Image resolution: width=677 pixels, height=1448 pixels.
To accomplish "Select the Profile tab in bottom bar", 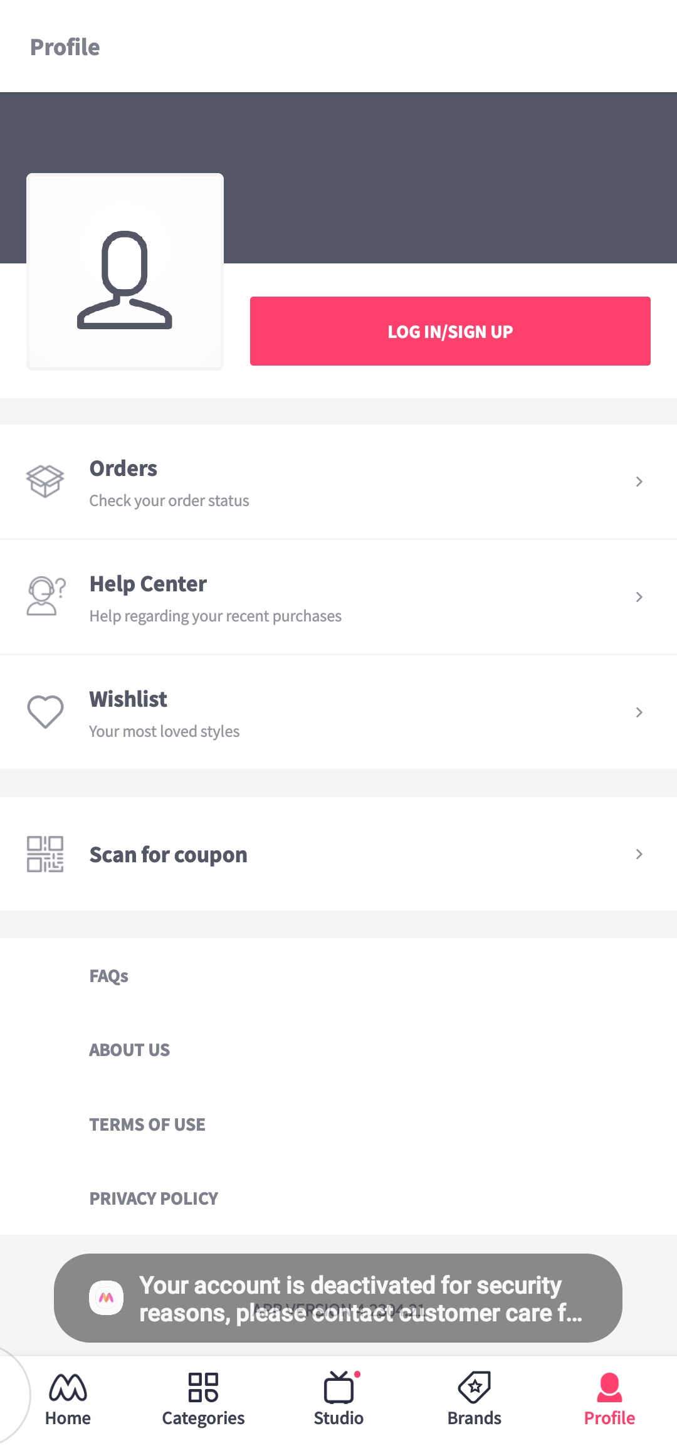I will pos(609,1398).
